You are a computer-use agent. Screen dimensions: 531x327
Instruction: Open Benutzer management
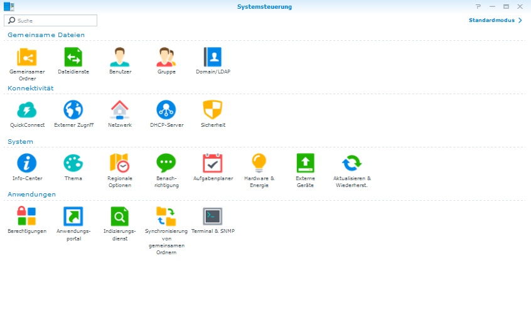pos(120,58)
